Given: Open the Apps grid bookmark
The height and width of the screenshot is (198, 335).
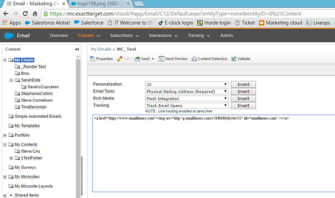Looking at the screenshot, I should pyautogui.click(x=12, y=23).
